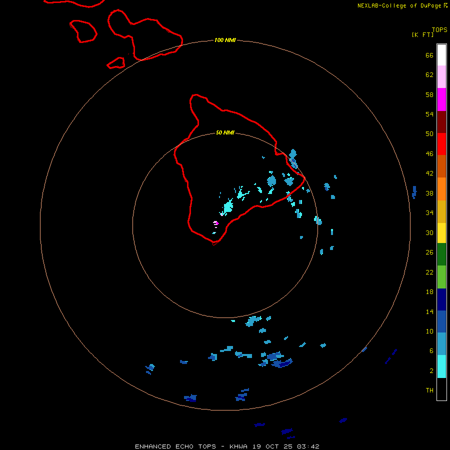Viewport: 450px width, 450px height.
Task: Click the white 66 kft legend swatch
Action: click(441, 55)
